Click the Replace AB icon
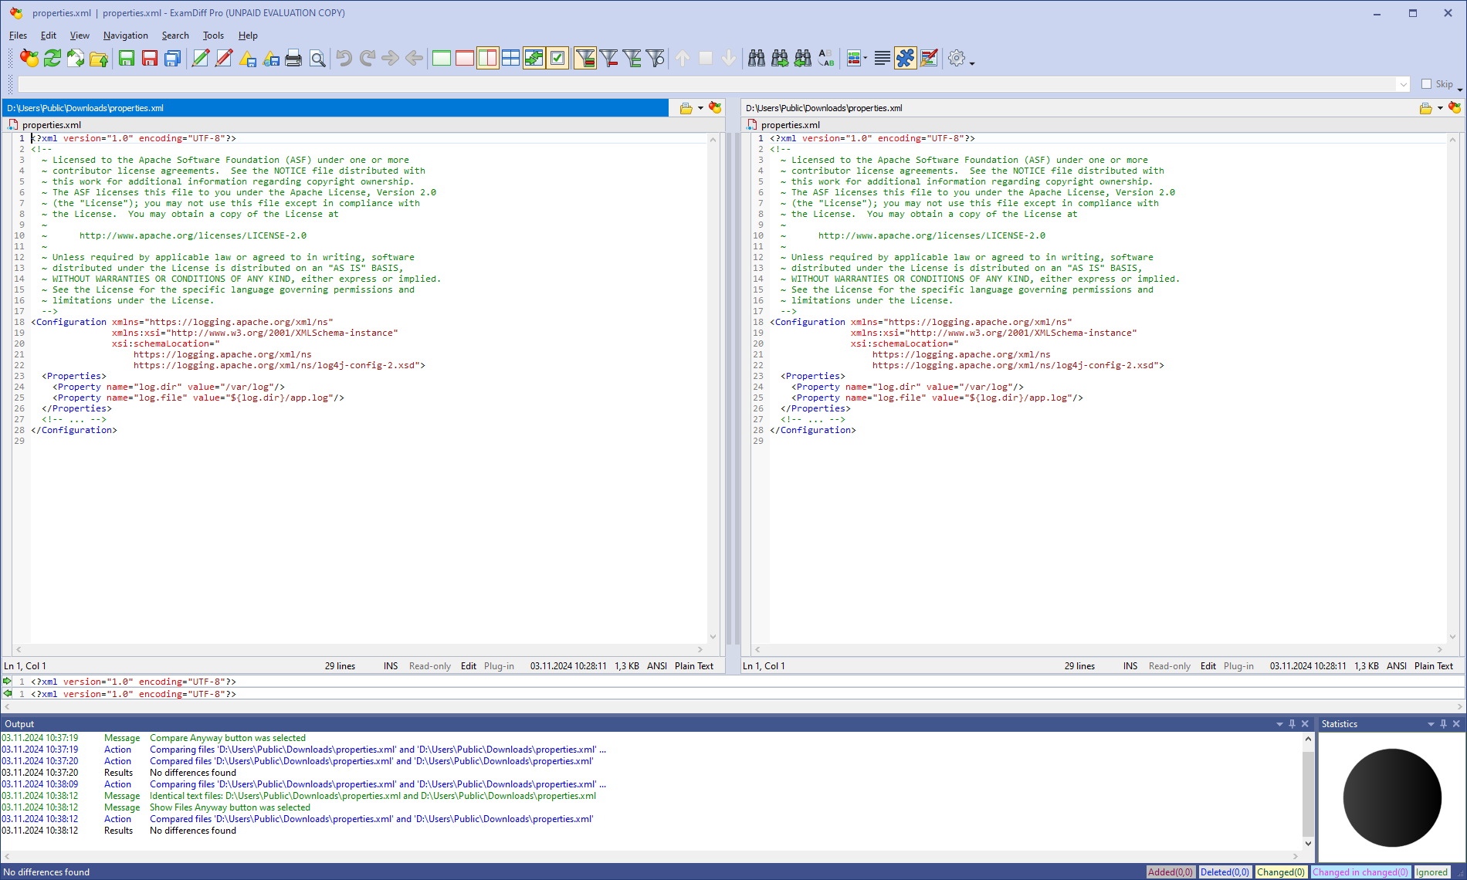 (826, 58)
